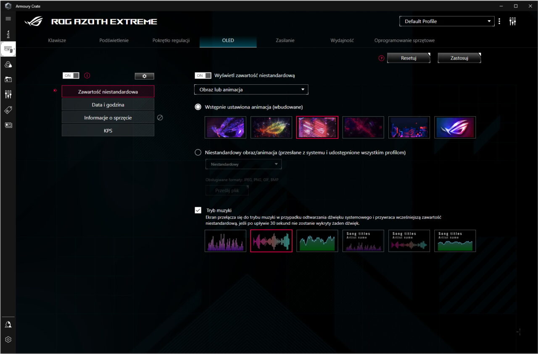The height and width of the screenshot is (354, 538).
Task: Click the Zastosuj button
Action: point(459,58)
